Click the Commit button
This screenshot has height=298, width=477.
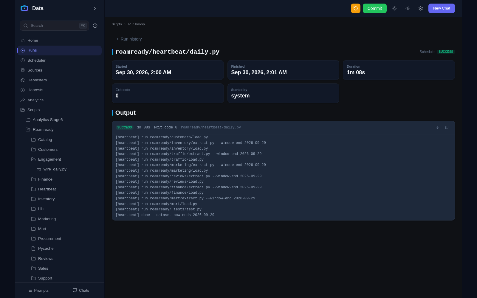click(x=374, y=8)
